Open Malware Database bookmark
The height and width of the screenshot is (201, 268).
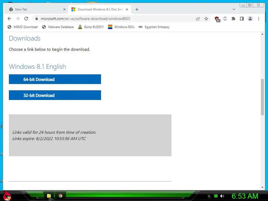58,27
